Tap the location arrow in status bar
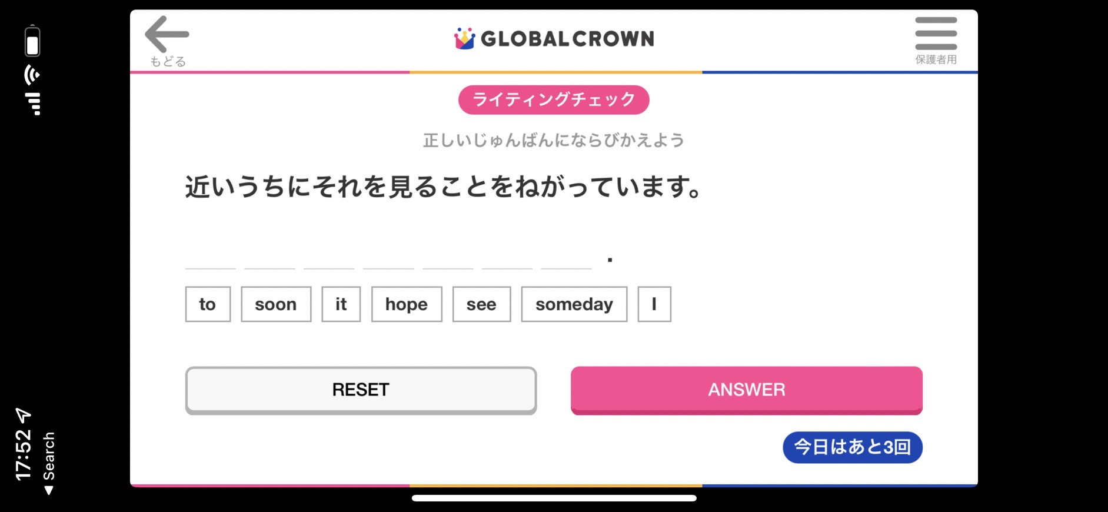Image resolution: width=1108 pixels, height=512 pixels. 23,415
